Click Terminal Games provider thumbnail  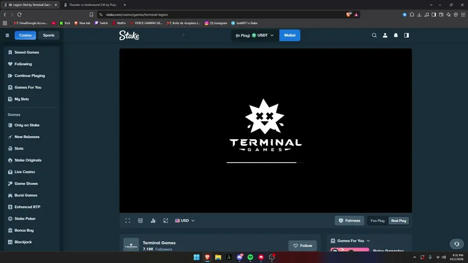(x=131, y=244)
